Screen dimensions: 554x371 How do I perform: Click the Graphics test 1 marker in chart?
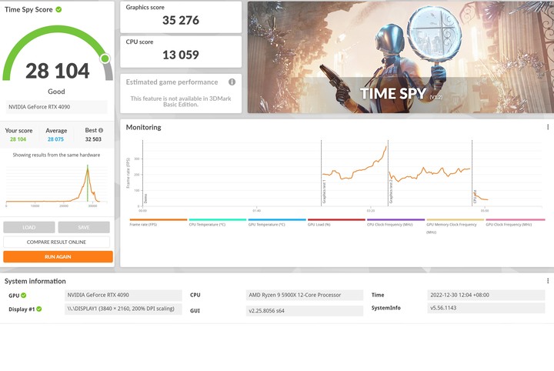[323, 192]
